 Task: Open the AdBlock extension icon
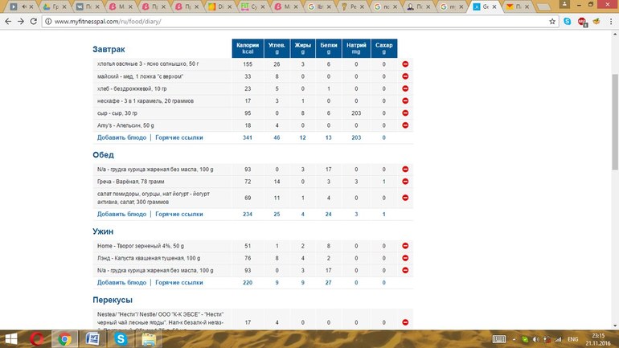point(582,22)
